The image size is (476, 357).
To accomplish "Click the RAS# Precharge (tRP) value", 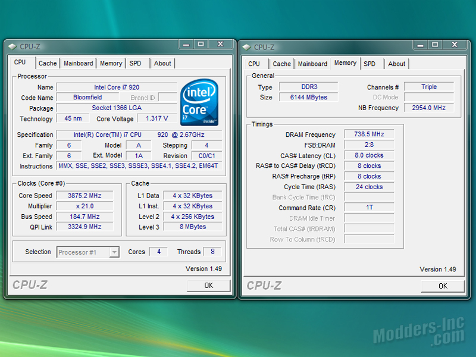I will pos(369,176).
